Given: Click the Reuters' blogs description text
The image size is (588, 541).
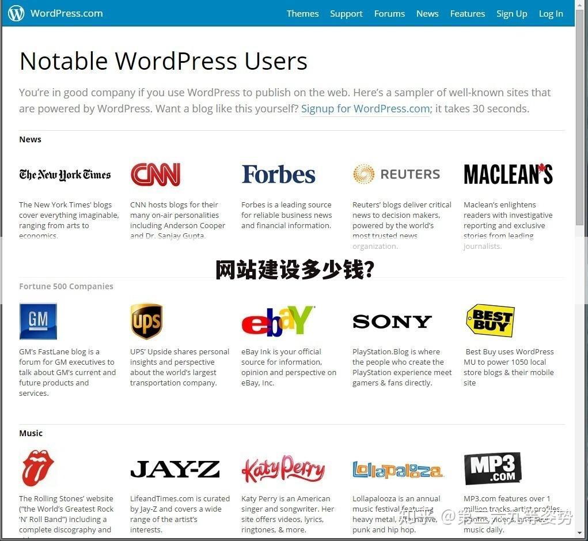Looking at the screenshot, I should [x=401, y=225].
